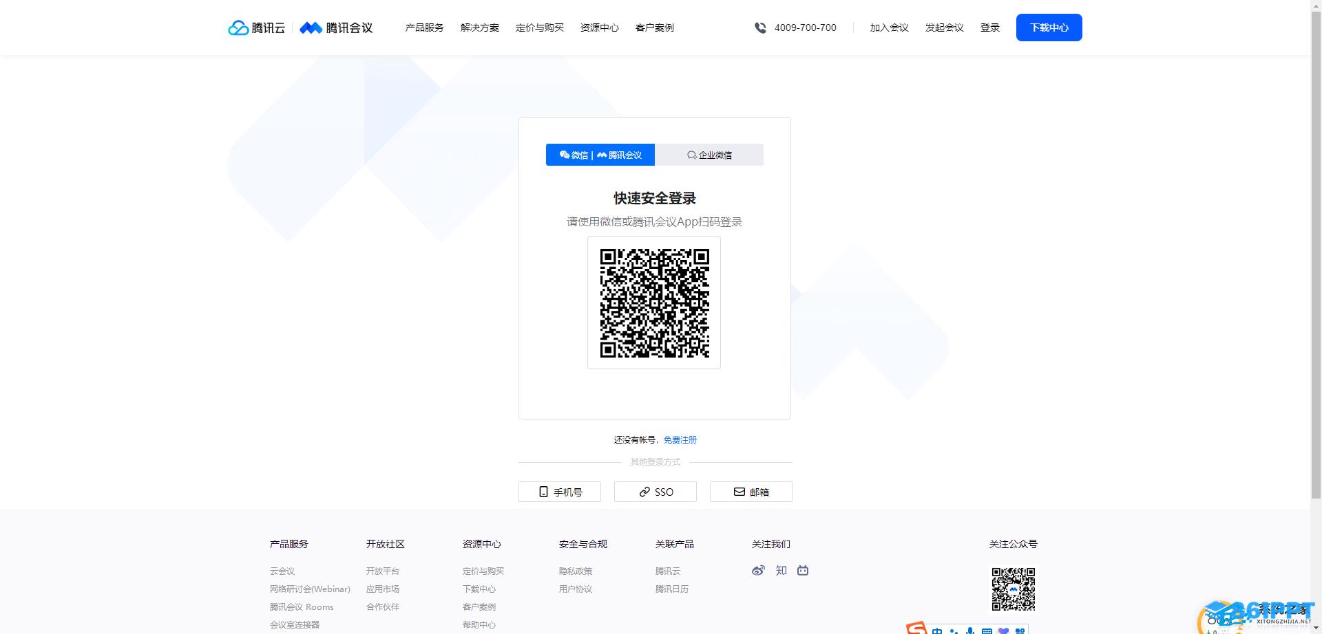Choose 手机号 login method
Viewport: 1322px width, 634px height.
point(560,492)
